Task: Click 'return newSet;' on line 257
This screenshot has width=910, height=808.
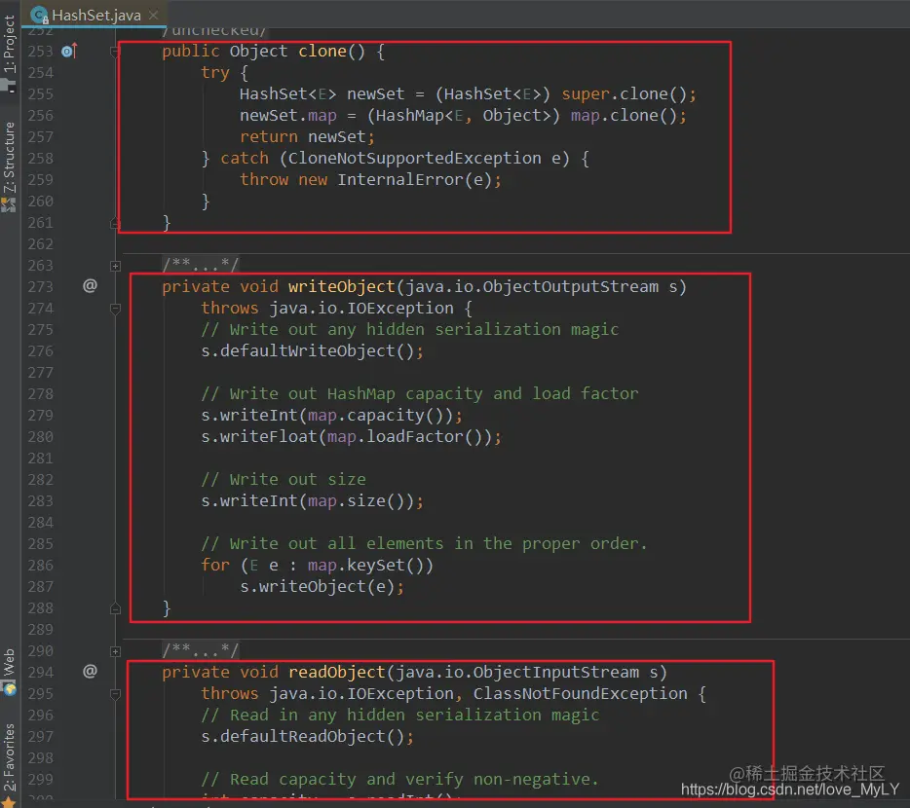Action: click(x=307, y=137)
